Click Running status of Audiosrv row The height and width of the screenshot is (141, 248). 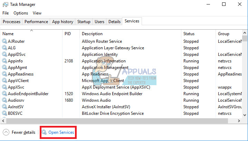[x=191, y=100]
